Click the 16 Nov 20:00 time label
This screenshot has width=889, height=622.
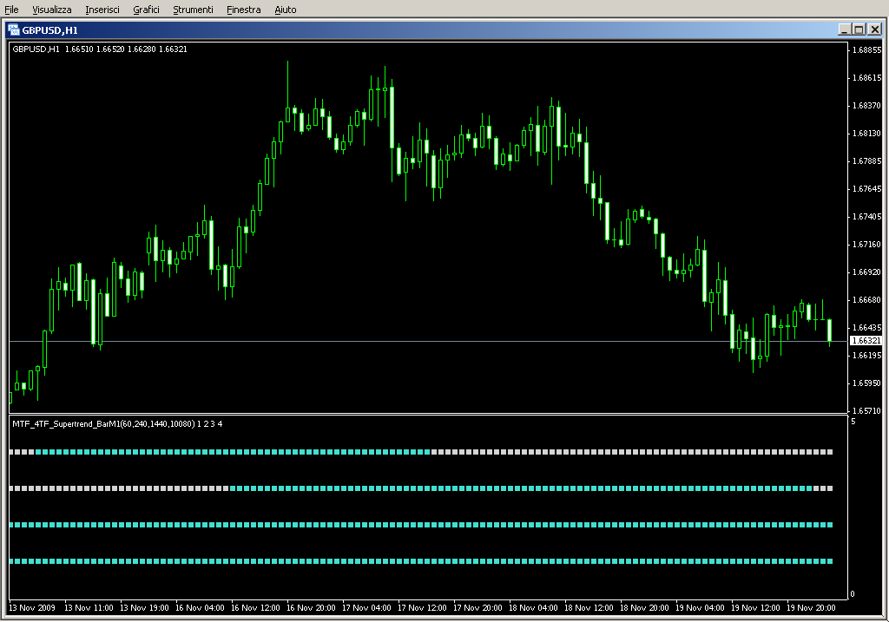(x=311, y=608)
